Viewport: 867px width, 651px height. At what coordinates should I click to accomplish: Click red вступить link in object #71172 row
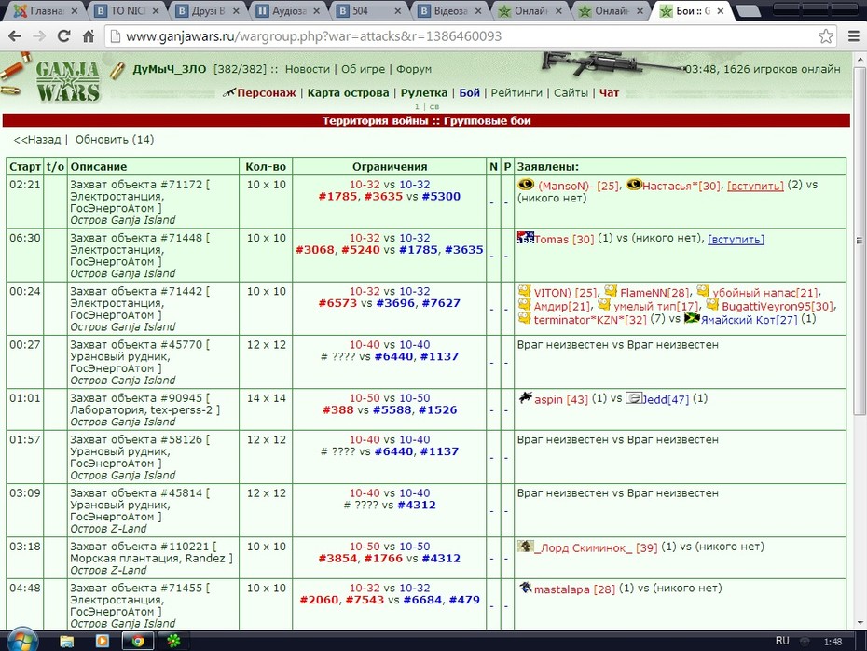pos(755,186)
